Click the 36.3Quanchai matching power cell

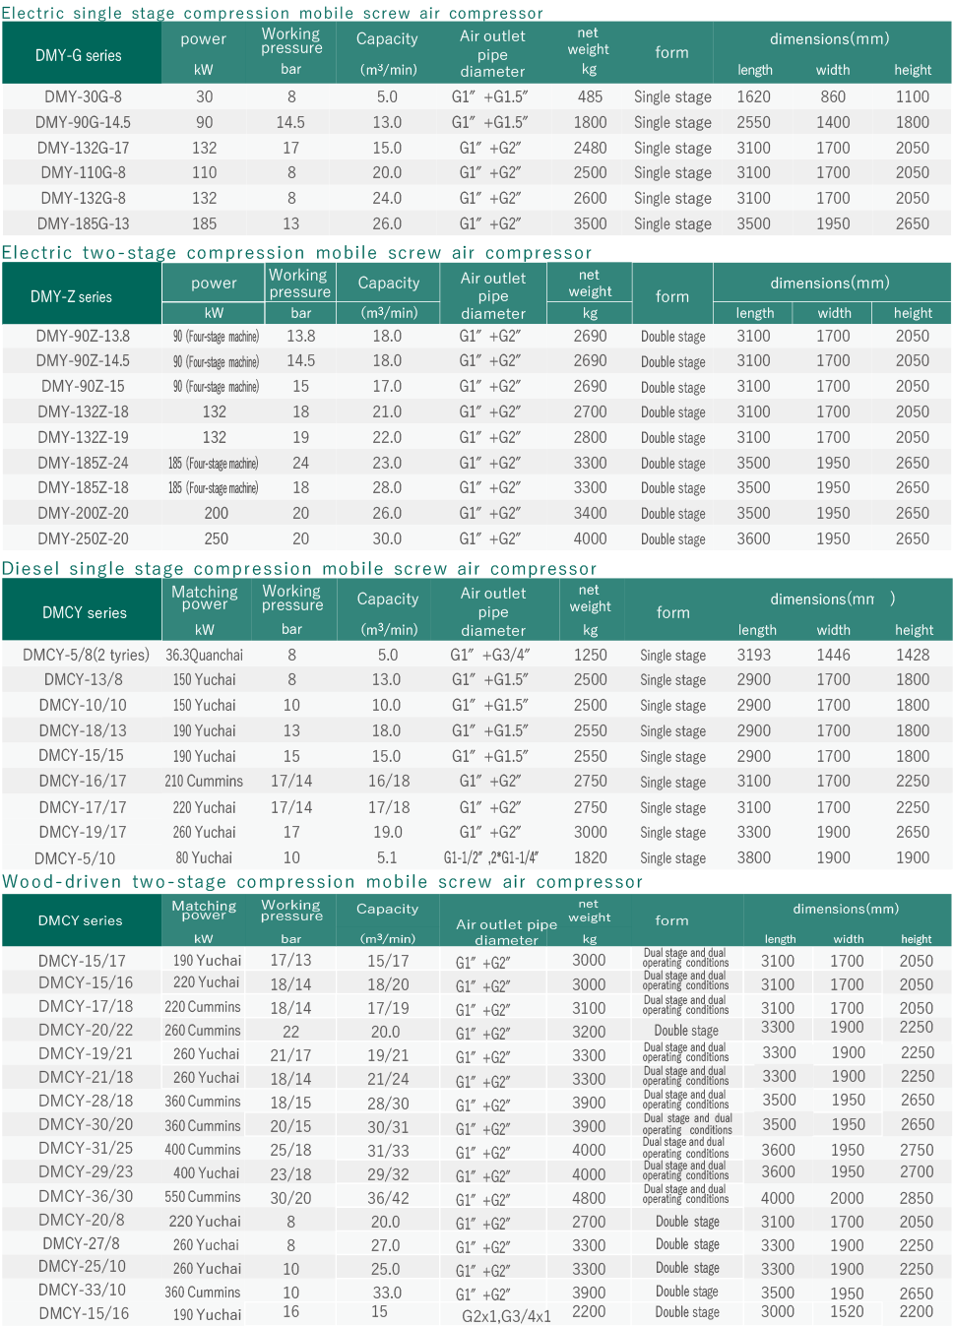tap(204, 655)
